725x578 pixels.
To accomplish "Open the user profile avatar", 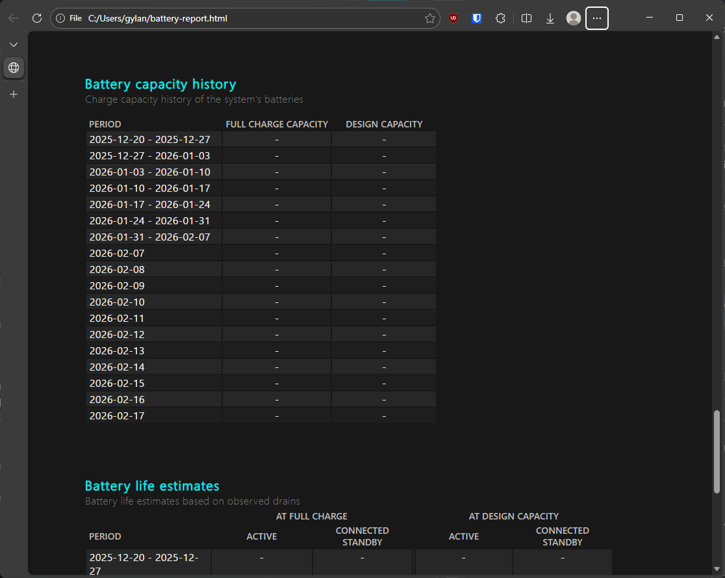I will click(573, 18).
